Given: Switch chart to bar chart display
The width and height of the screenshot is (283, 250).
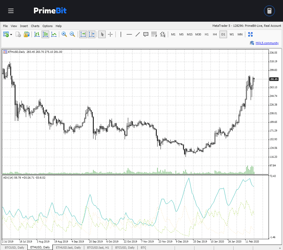Looking at the screenshot, I should click(37, 34).
